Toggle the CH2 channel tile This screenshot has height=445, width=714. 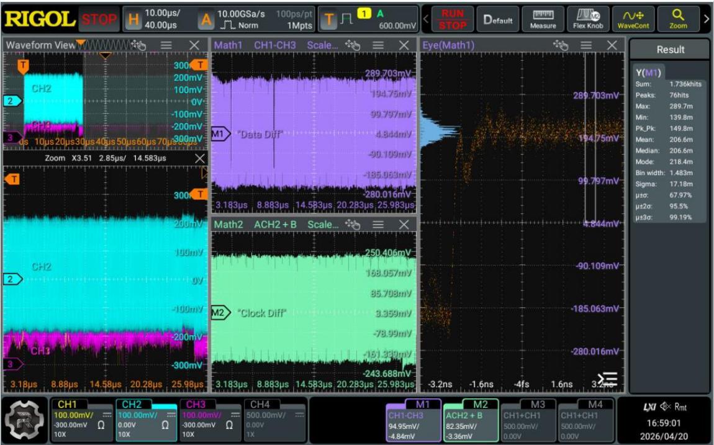click(146, 420)
